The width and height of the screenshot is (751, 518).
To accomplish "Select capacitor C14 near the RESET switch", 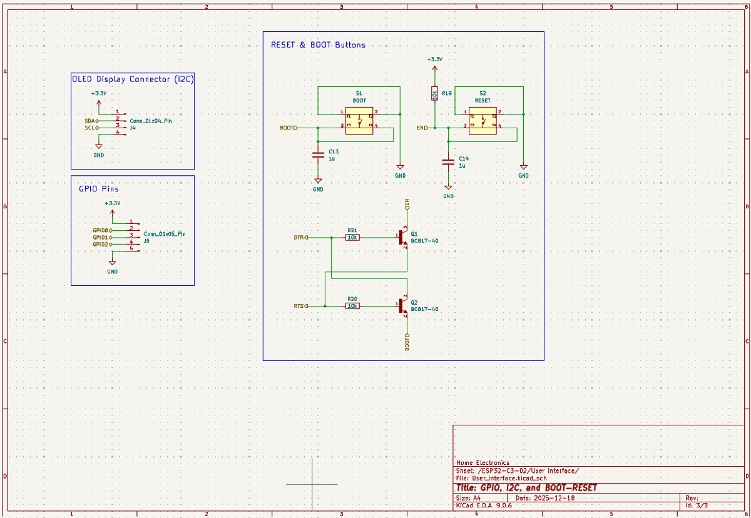I will (447, 163).
